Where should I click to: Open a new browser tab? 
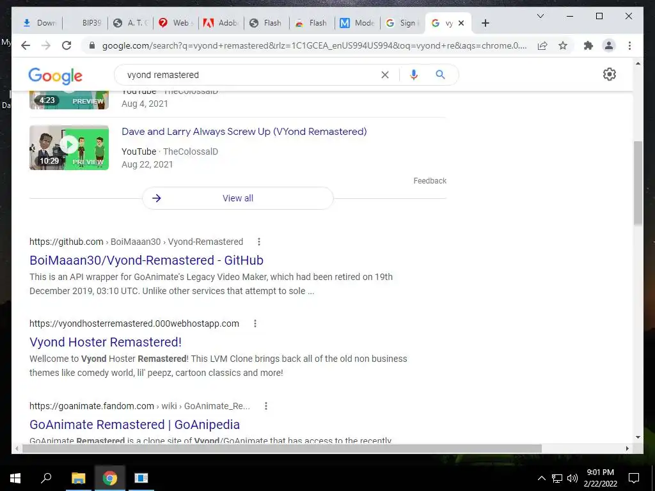tap(485, 23)
